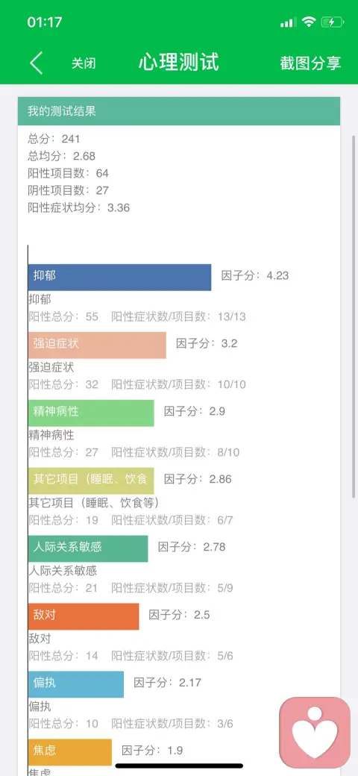Tap the pink 强迫症状 bar
358x776 pixels.
97,345
